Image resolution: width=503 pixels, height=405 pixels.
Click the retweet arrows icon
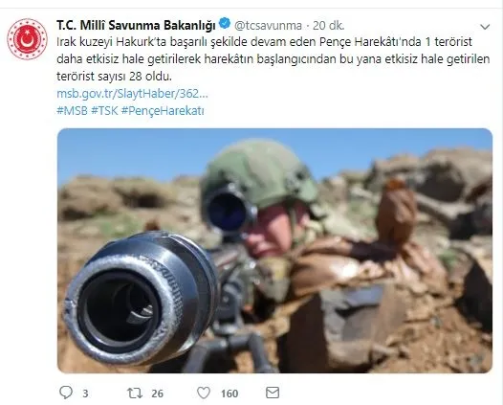[135, 394]
